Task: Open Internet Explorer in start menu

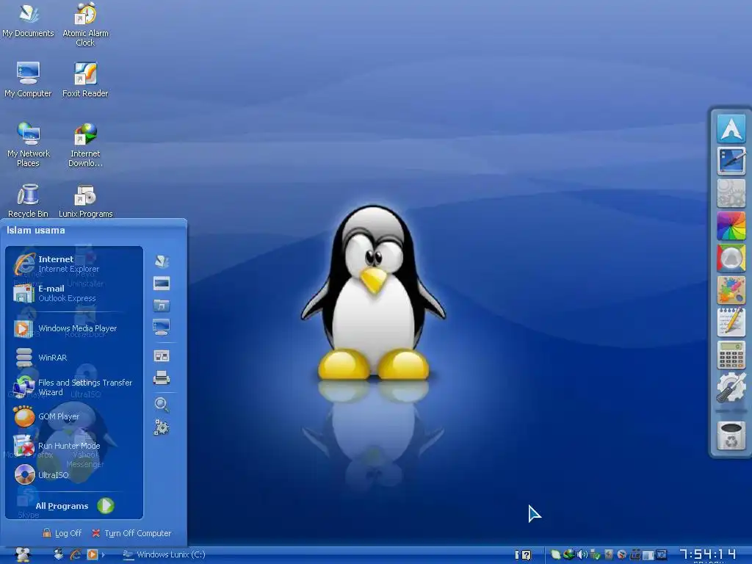Action: 57,264
